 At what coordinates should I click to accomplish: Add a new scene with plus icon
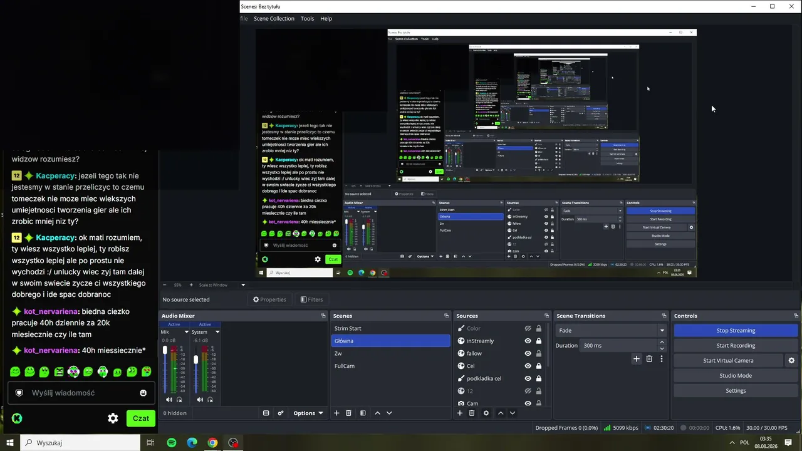point(336,413)
